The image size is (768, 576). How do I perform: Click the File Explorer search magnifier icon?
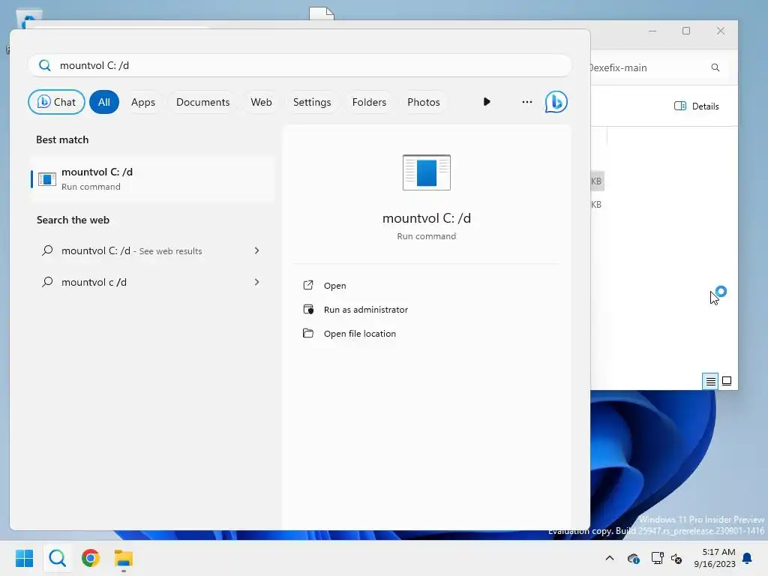(715, 67)
